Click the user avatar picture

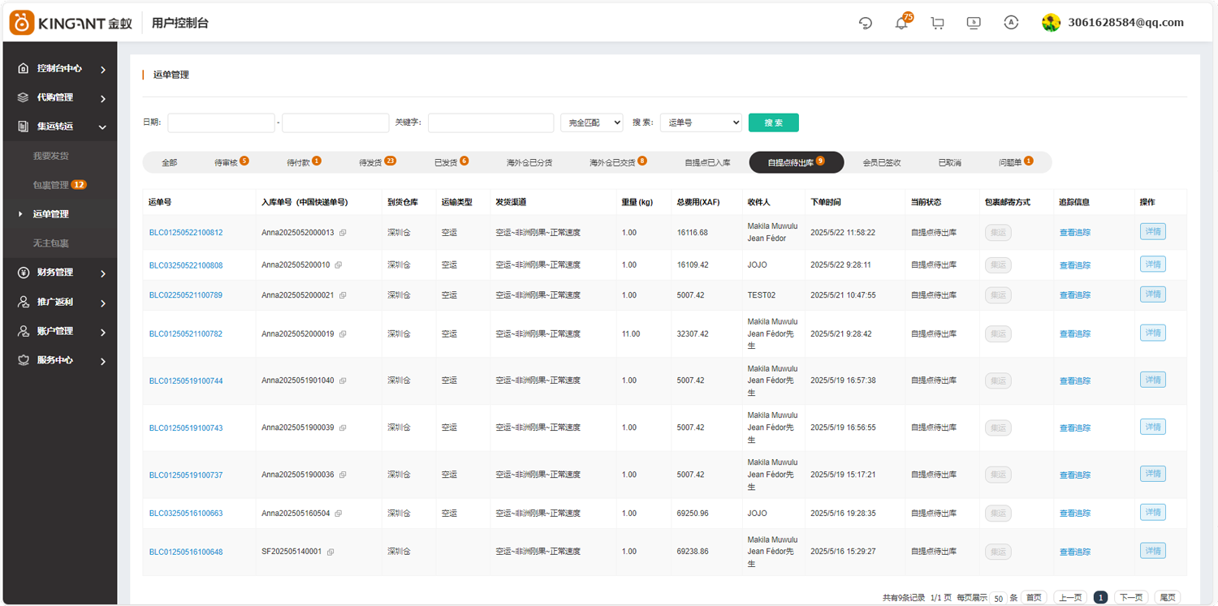pos(1052,23)
